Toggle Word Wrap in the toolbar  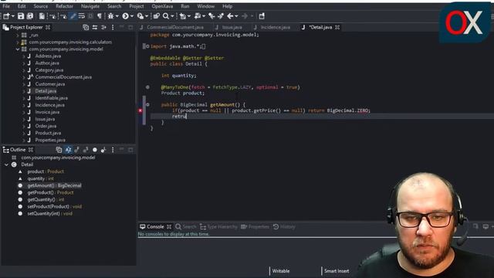point(82,16)
